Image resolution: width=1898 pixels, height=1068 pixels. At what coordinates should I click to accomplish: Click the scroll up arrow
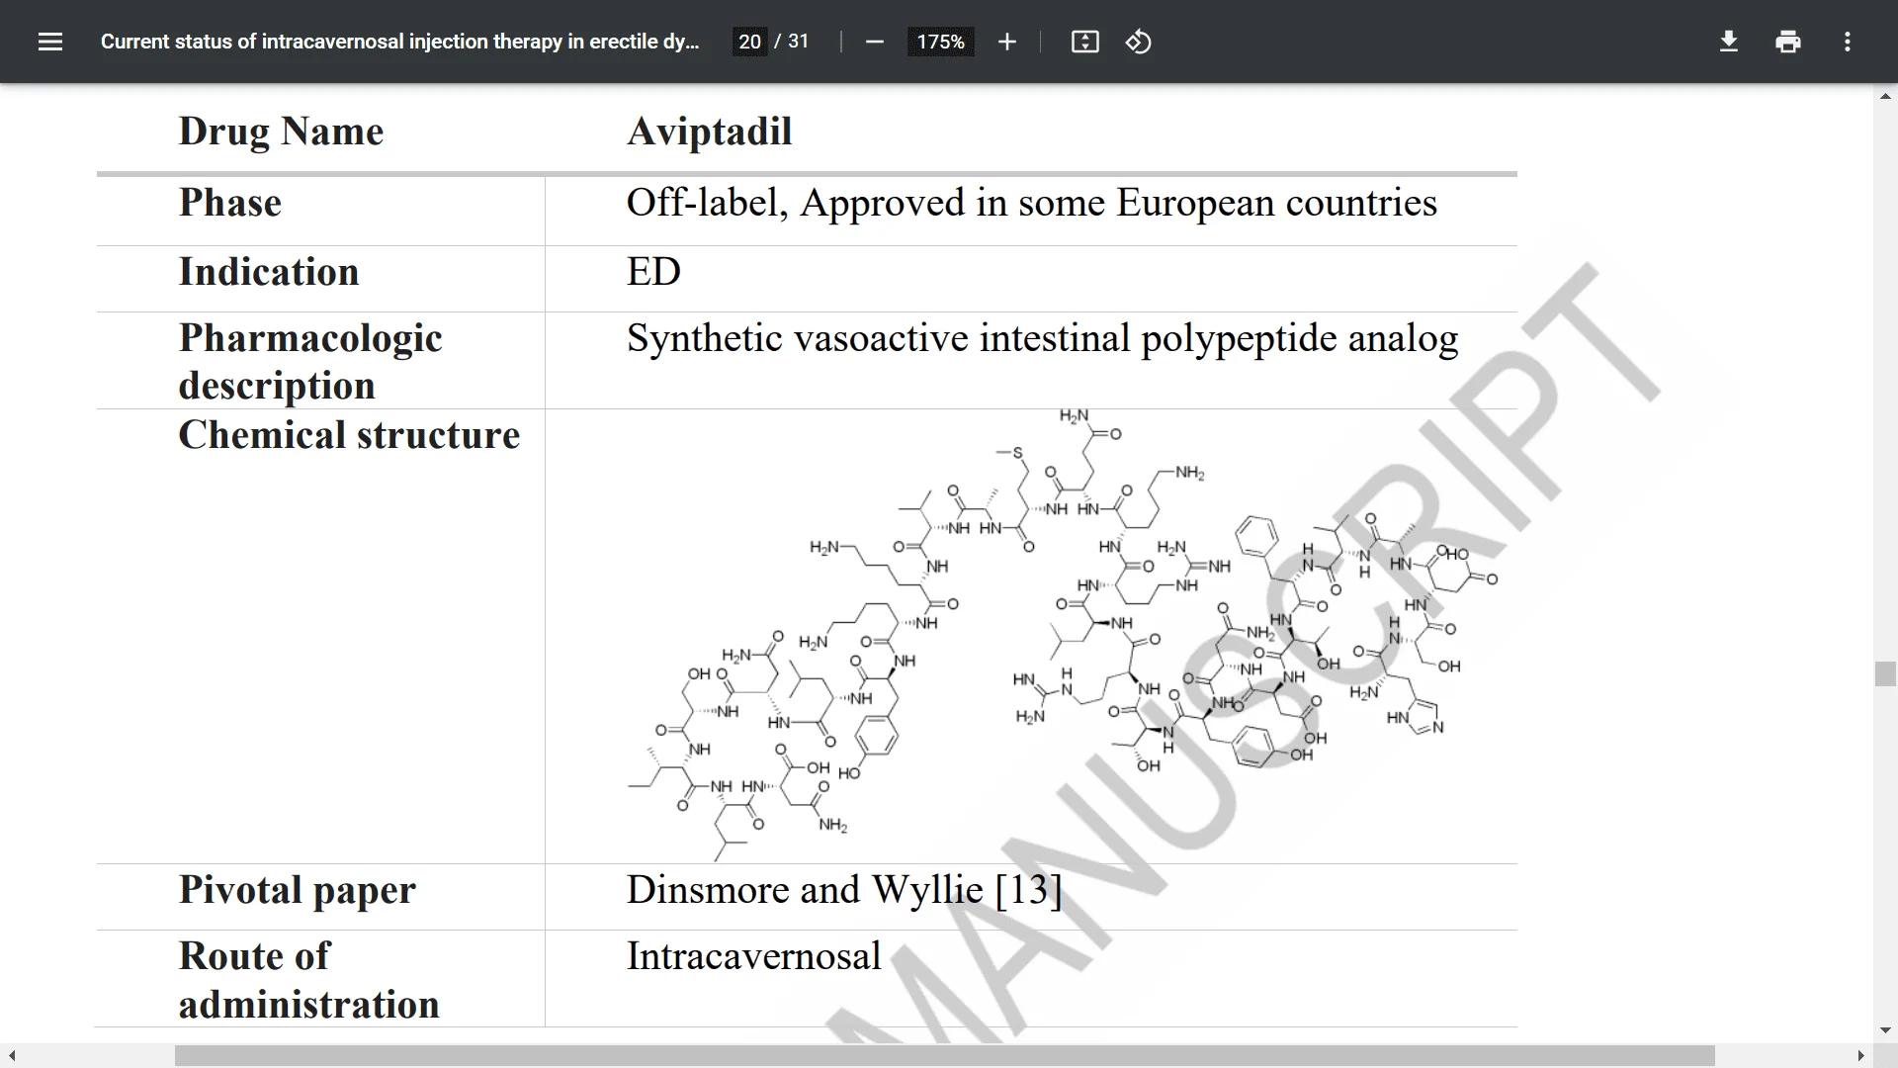[1885, 96]
